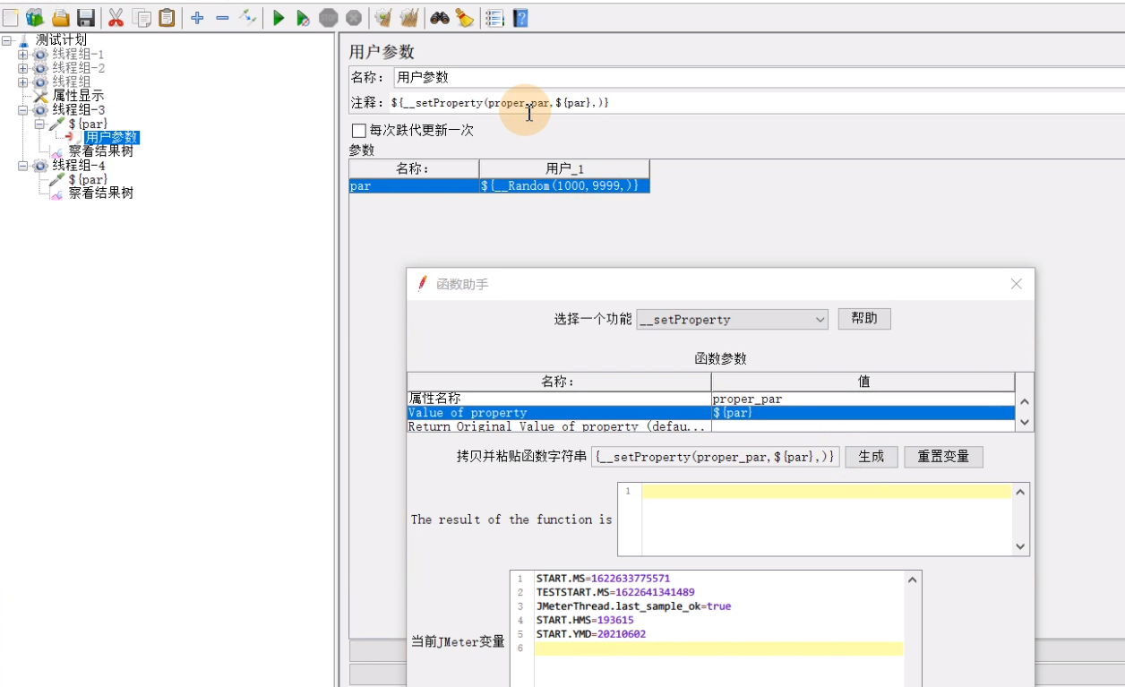Collapse the 测试计划 root node
Screen dimensions: 1125x687
[7, 40]
